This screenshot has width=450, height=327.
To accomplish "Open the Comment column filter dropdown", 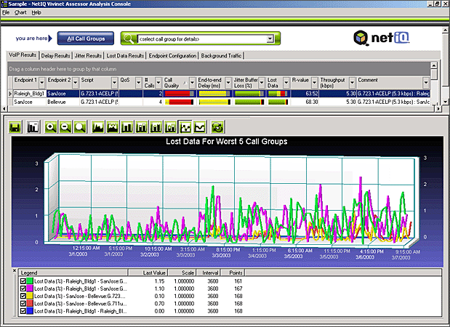I will 426,83.
